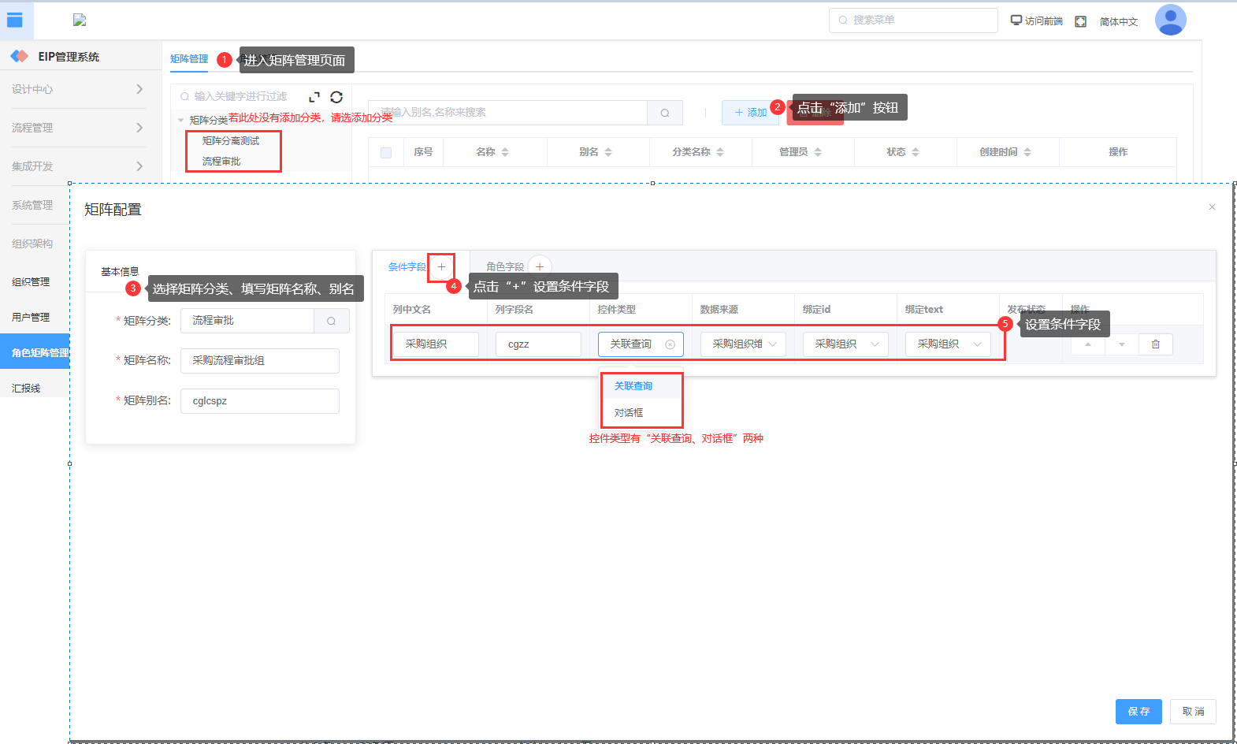Click the 矩阵别名 input field
Screen dimensions: 1237x744
(260, 401)
